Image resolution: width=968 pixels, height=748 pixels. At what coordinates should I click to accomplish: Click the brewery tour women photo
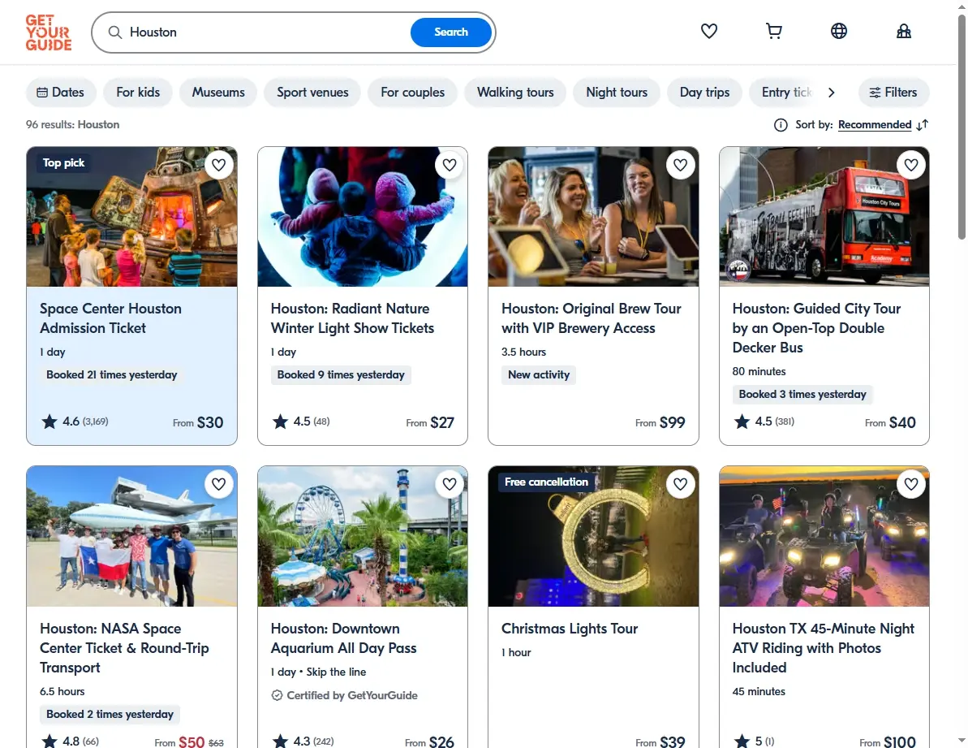tap(593, 217)
